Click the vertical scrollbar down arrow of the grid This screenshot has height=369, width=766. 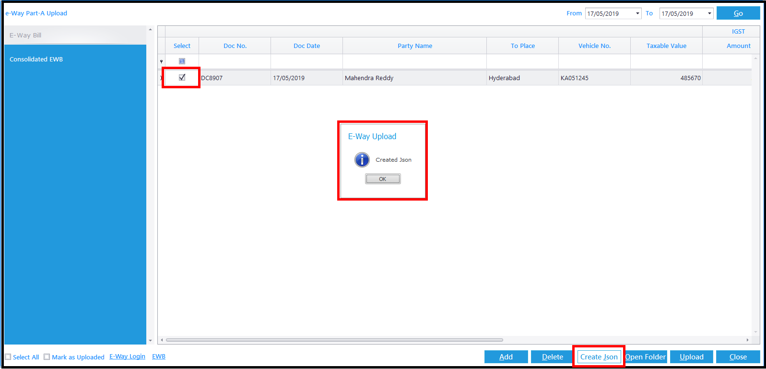pyautogui.click(x=755, y=332)
